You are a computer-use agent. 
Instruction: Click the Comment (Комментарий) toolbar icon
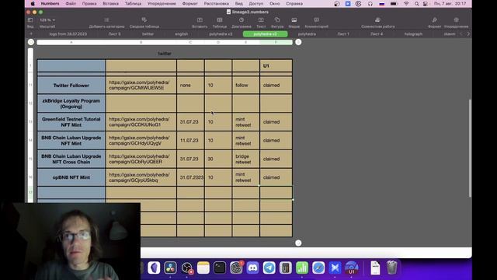[x=316, y=20]
